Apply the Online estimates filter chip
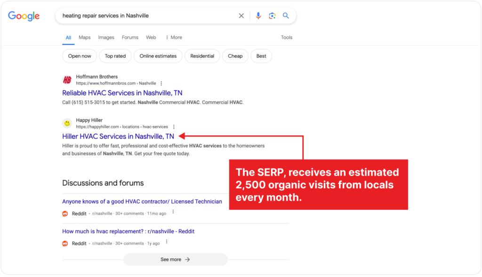Viewport: 482px width, 277px height. [158, 56]
